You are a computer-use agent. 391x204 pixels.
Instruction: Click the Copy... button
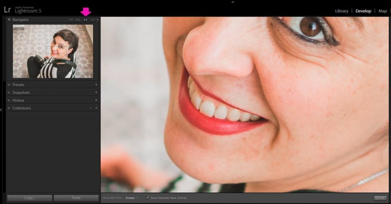point(30,198)
